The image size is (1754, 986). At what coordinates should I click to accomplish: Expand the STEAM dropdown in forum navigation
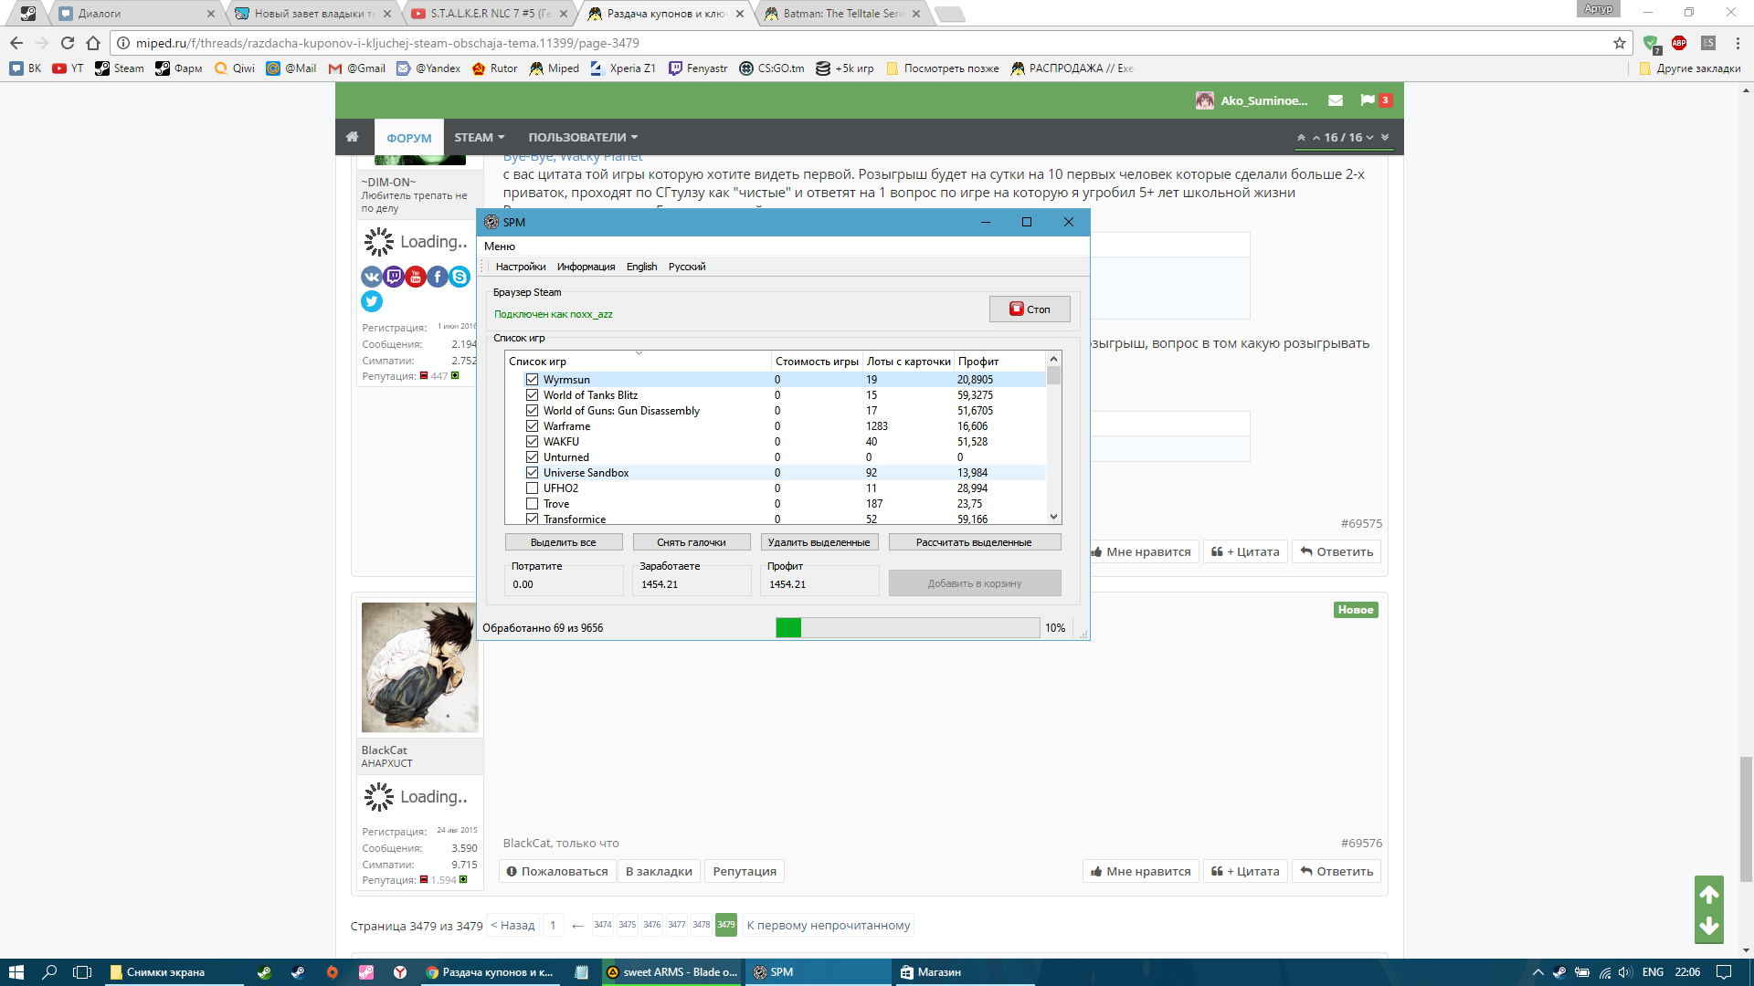click(x=480, y=137)
